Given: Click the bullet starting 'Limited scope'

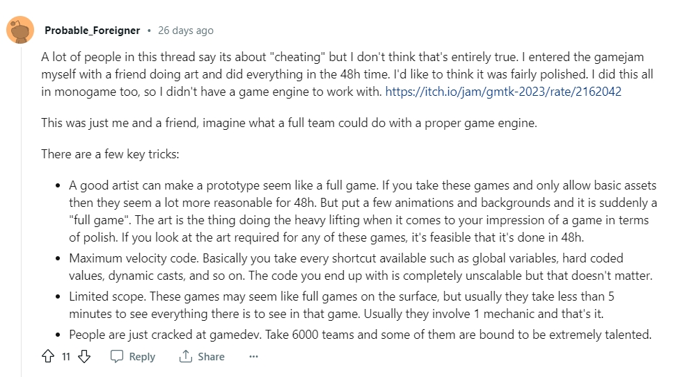Looking at the screenshot, I should pyautogui.click(x=342, y=305).
